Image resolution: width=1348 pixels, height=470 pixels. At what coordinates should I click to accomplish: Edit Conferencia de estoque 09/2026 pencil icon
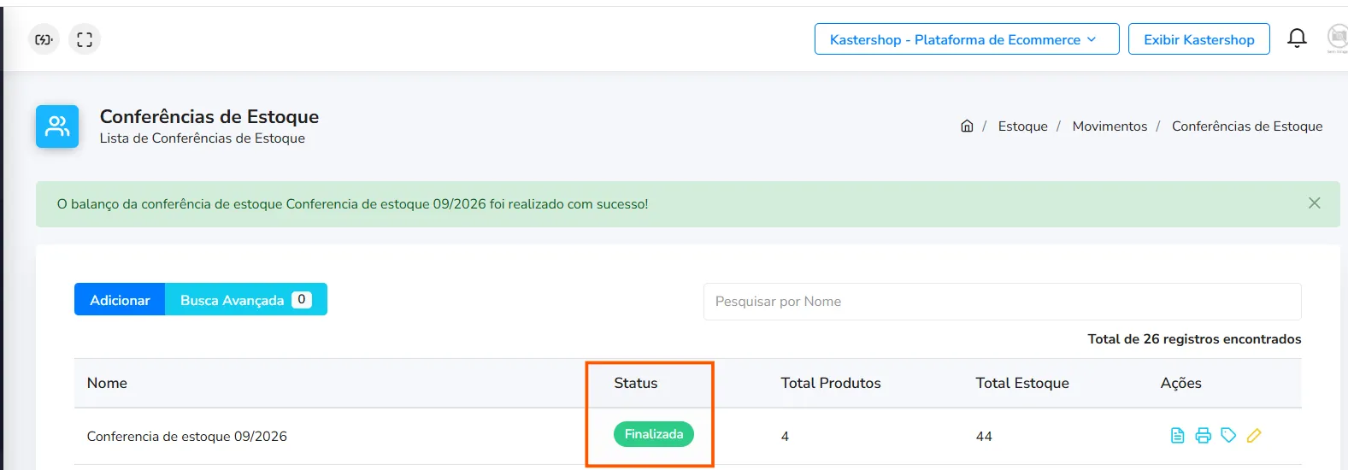coord(1254,436)
